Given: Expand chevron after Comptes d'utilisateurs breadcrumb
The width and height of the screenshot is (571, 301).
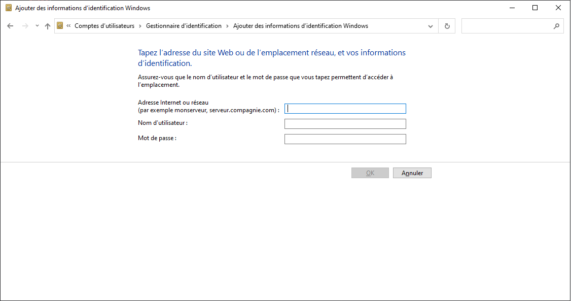Looking at the screenshot, I should (x=140, y=26).
